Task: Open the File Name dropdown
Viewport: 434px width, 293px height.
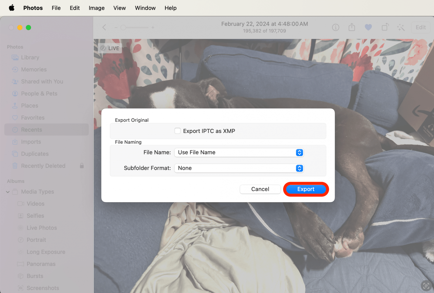Action: pos(239,153)
